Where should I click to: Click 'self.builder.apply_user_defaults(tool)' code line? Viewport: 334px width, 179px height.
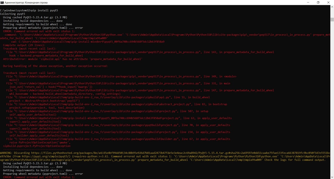(x=39, y=135)
